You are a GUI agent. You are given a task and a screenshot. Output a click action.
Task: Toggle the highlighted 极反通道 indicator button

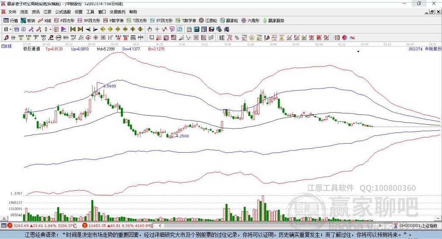pos(57,29)
